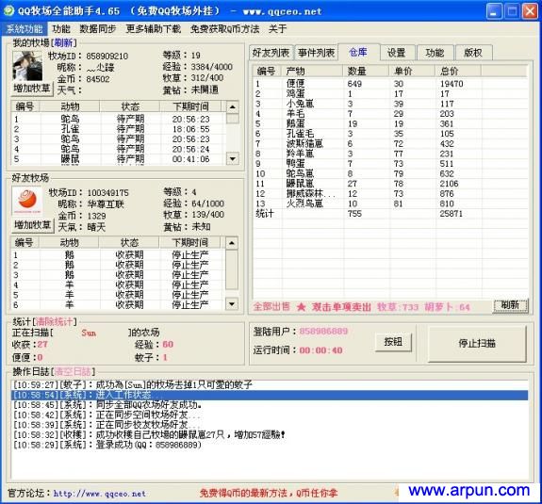Click the 按钮 button
The image size is (542, 504).
(x=394, y=342)
